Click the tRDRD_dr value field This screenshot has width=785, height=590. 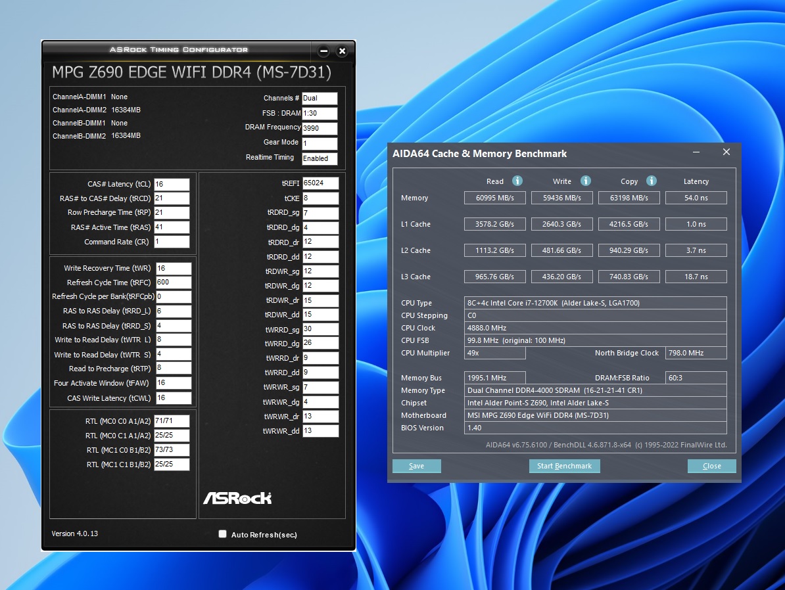pos(320,242)
